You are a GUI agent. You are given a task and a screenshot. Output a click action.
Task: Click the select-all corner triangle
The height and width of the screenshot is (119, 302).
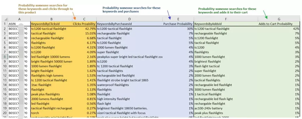5,19
